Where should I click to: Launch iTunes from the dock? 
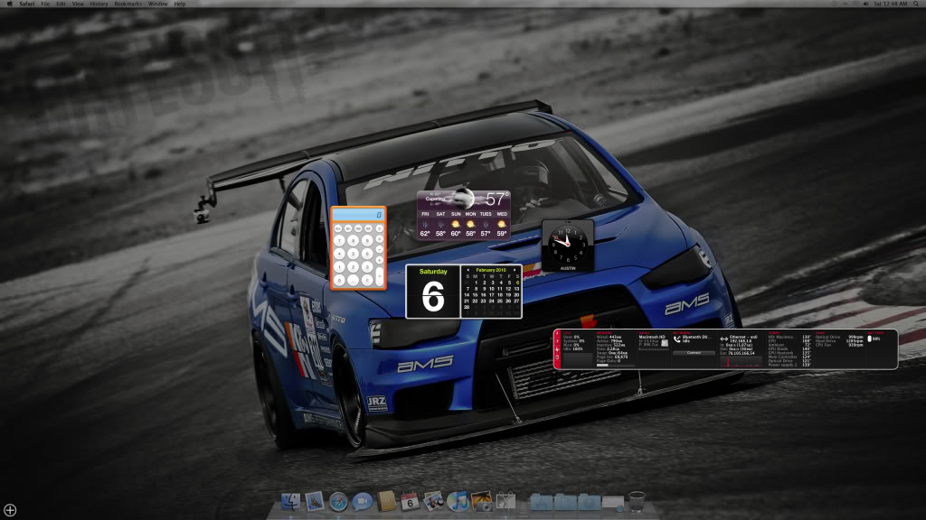(458, 500)
